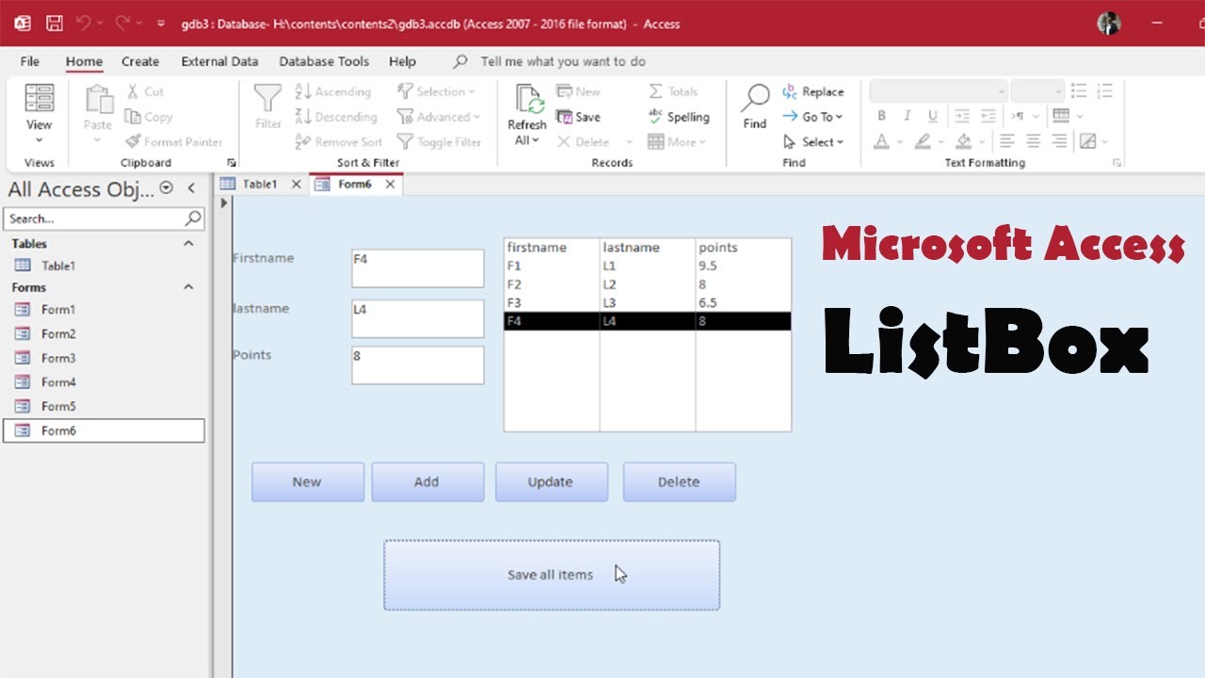Click the Cut scissors icon
The image size is (1205, 678).
[134, 91]
